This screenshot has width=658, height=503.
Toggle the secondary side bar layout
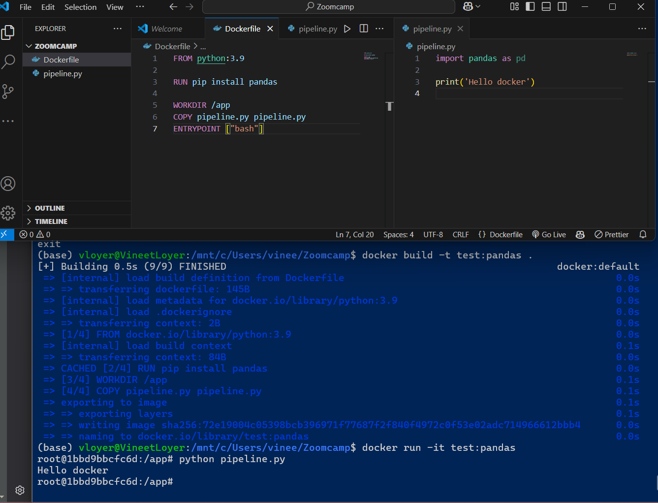coord(562,7)
